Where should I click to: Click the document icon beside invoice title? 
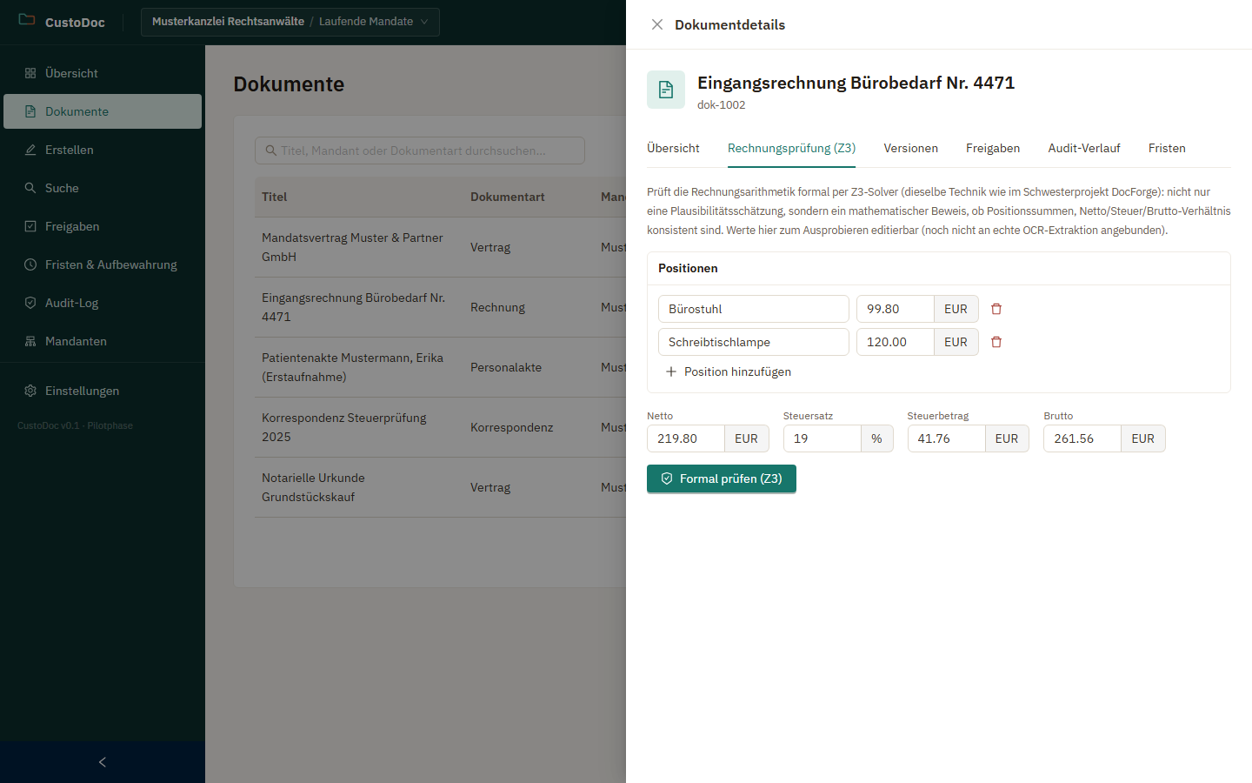point(666,90)
